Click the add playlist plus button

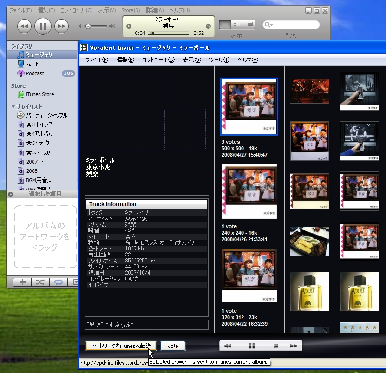22,282
